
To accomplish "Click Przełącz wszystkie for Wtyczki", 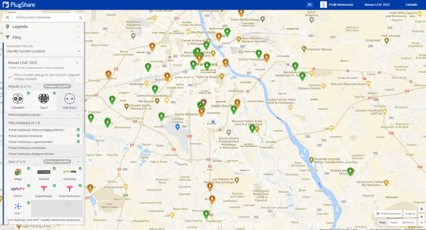I will pyautogui.click(x=57, y=86).
